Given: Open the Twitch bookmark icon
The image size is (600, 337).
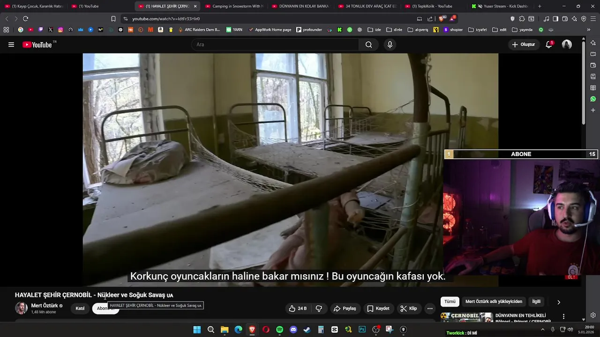Looking at the screenshot, I should (x=41, y=29).
